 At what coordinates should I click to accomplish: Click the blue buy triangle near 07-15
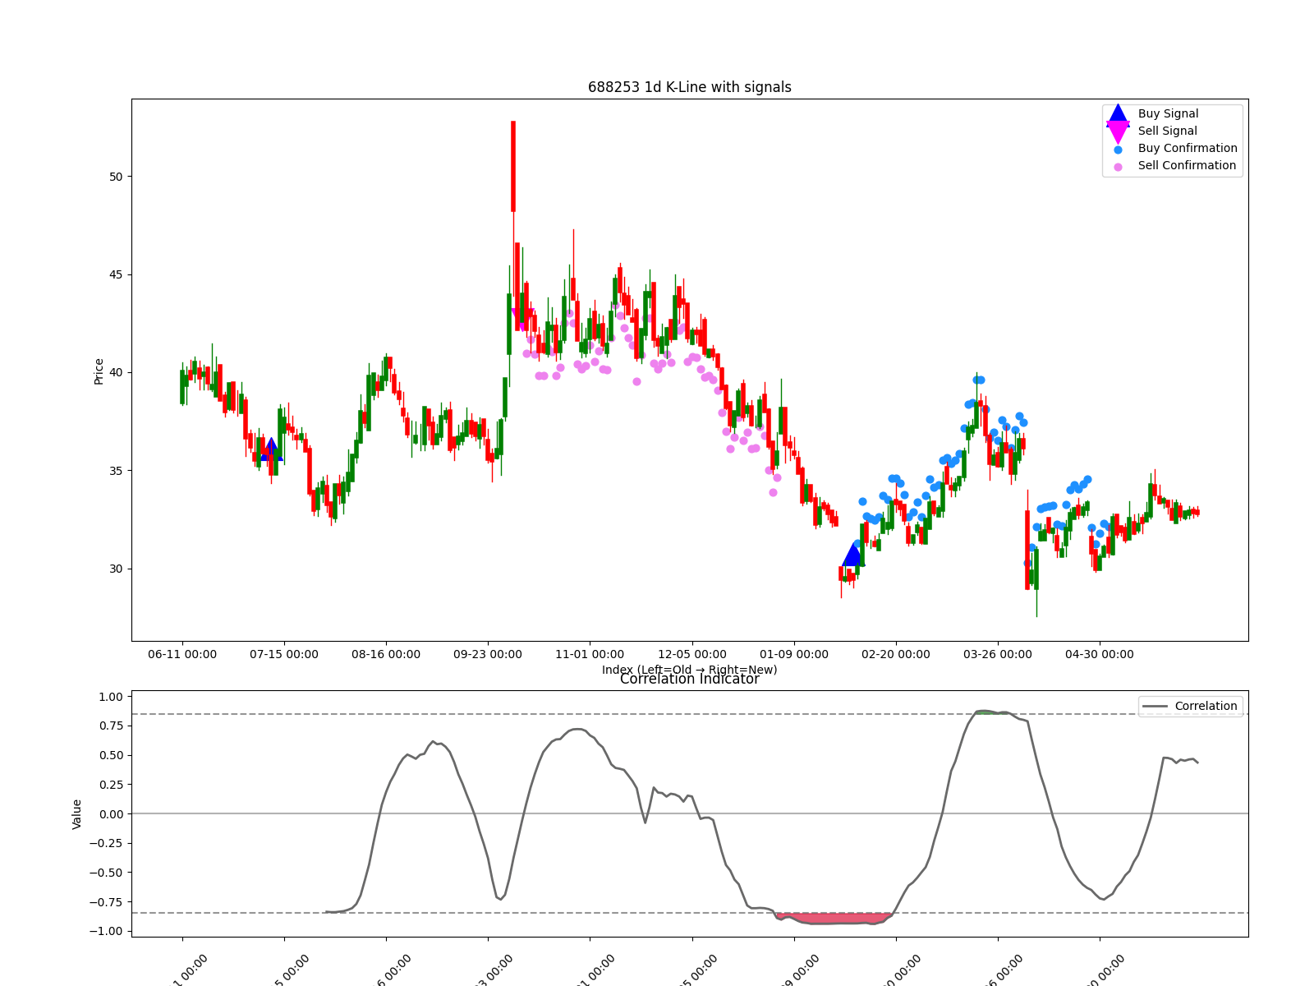click(x=272, y=449)
